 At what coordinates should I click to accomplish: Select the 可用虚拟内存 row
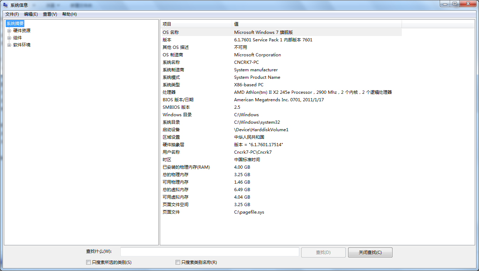point(281,197)
